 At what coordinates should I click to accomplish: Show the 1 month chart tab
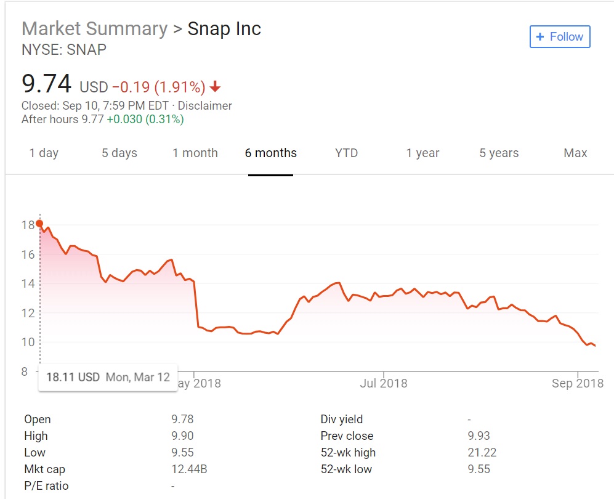195,153
